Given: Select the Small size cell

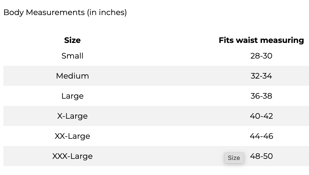Looking at the screenshot, I should (x=72, y=56).
